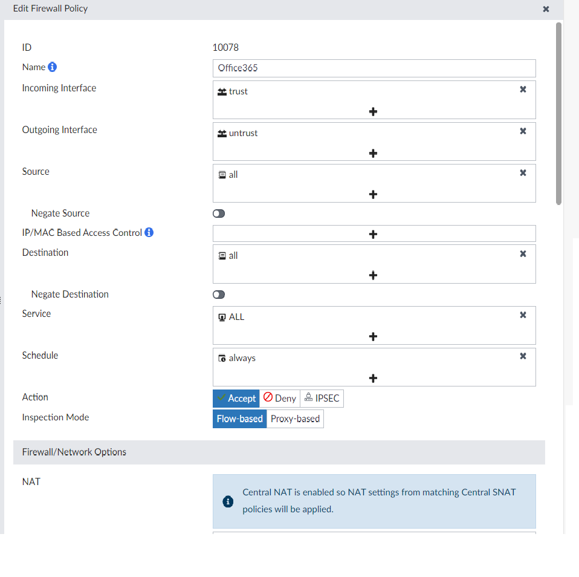Toggle the Negate Source switch

(x=219, y=214)
